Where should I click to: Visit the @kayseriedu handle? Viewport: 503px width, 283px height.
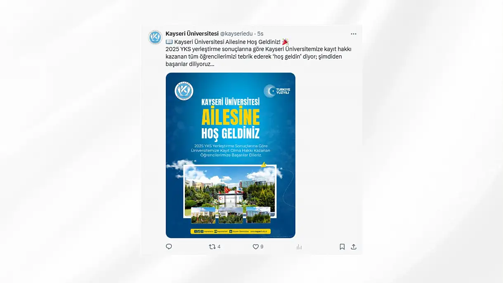point(236,33)
